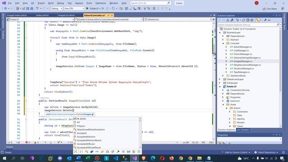Click the Live Share button

[x=270, y=9]
